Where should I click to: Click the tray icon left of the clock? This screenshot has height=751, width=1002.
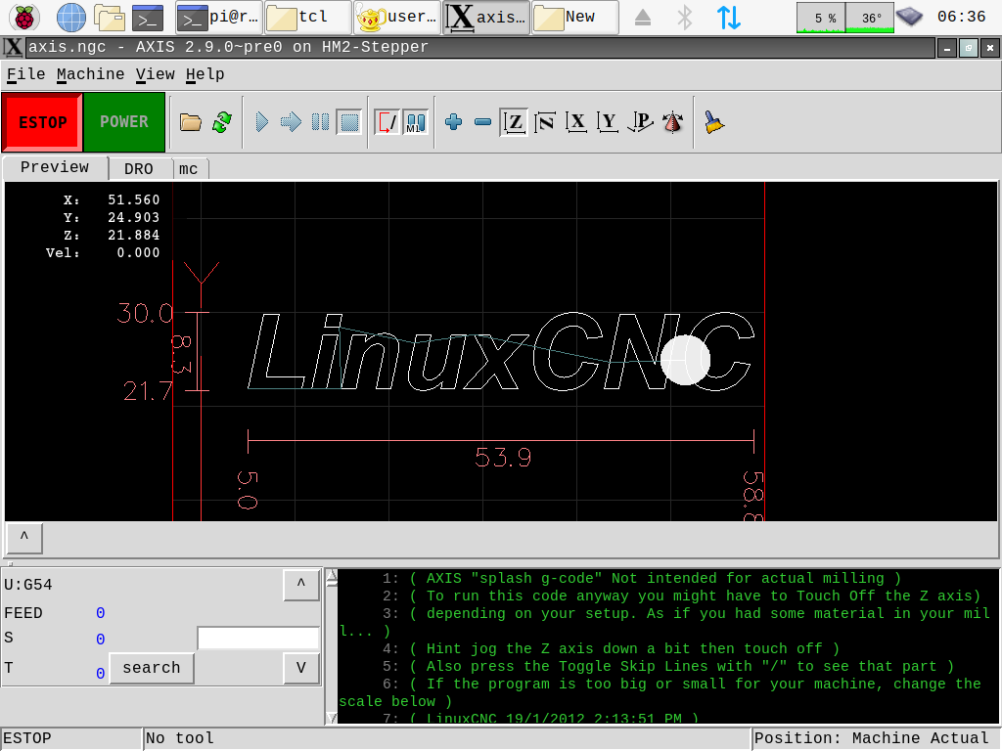[910, 18]
